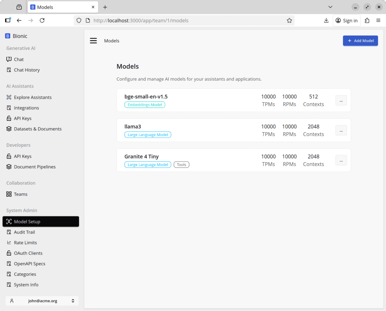Click the browser URL address field
Viewport: 386px width, 311px height.
(x=187, y=21)
